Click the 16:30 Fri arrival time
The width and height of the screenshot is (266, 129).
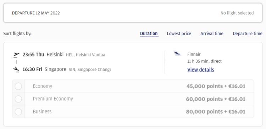tap(32, 69)
